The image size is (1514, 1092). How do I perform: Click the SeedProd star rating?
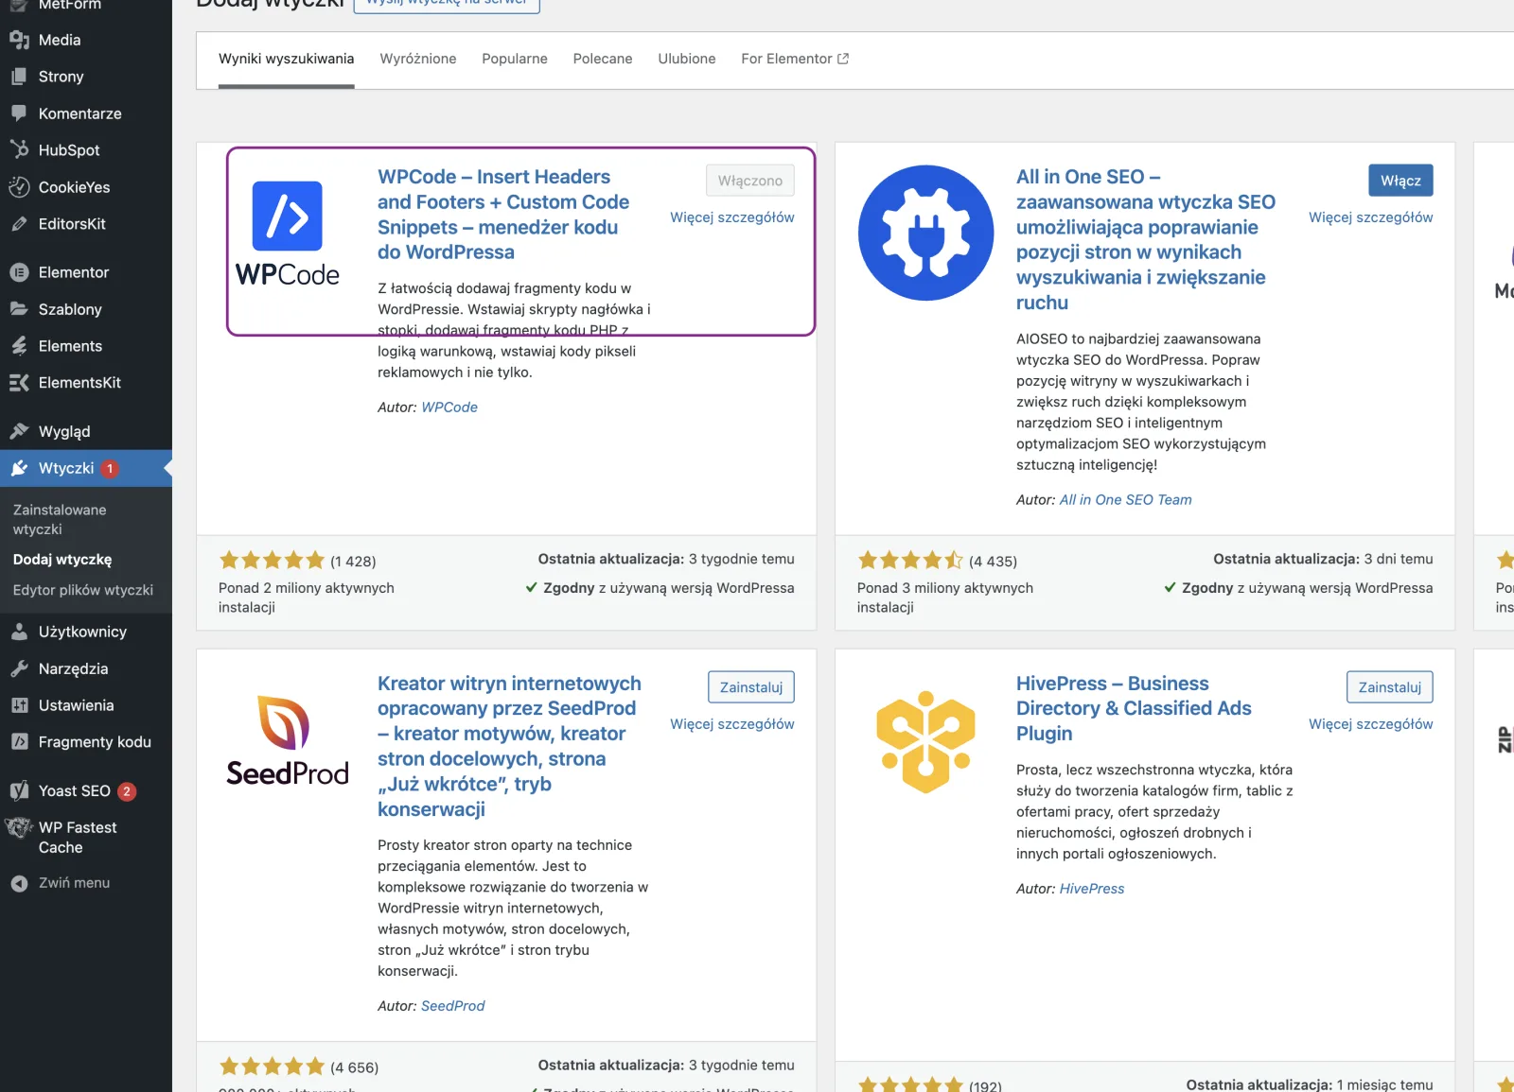[273, 1067]
